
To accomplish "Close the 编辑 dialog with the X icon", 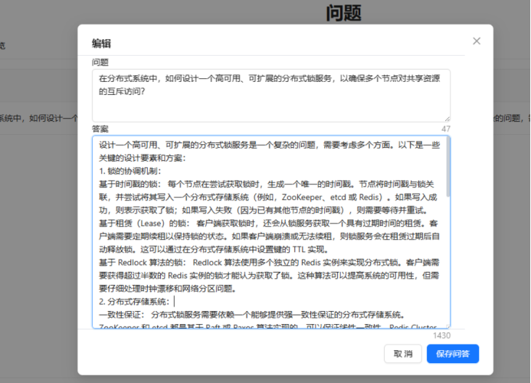I will point(477,41).
